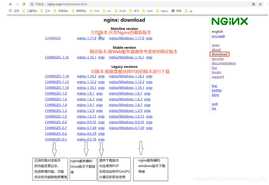Image resolution: width=269 pixels, height=185 pixels.
Task: Open CHANGES-1.2 link
Action: point(56,111)
